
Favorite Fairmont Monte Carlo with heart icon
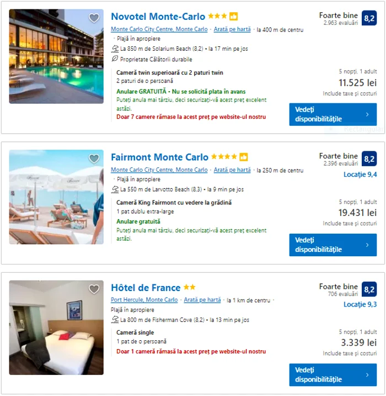coord(94,159)
